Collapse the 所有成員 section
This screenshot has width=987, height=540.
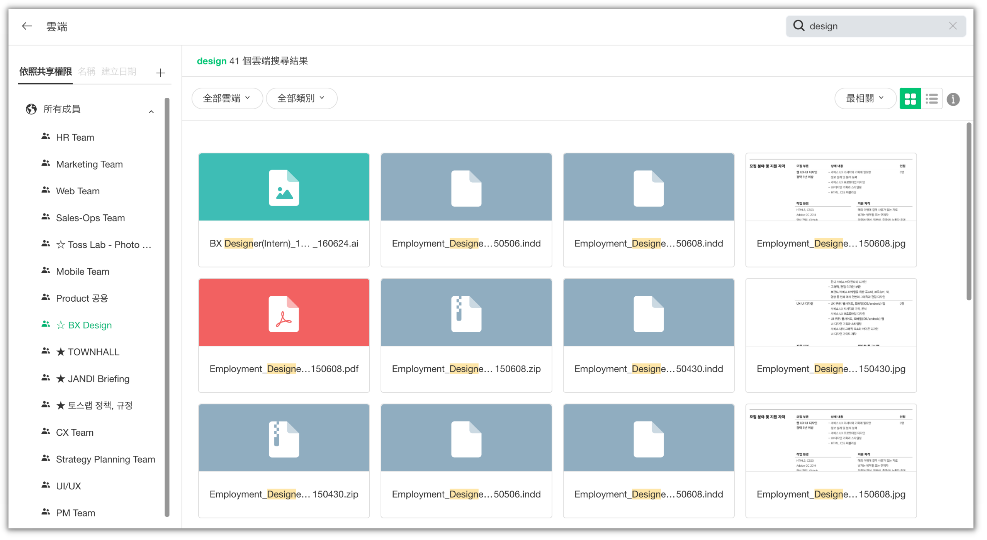pos(151,112)
